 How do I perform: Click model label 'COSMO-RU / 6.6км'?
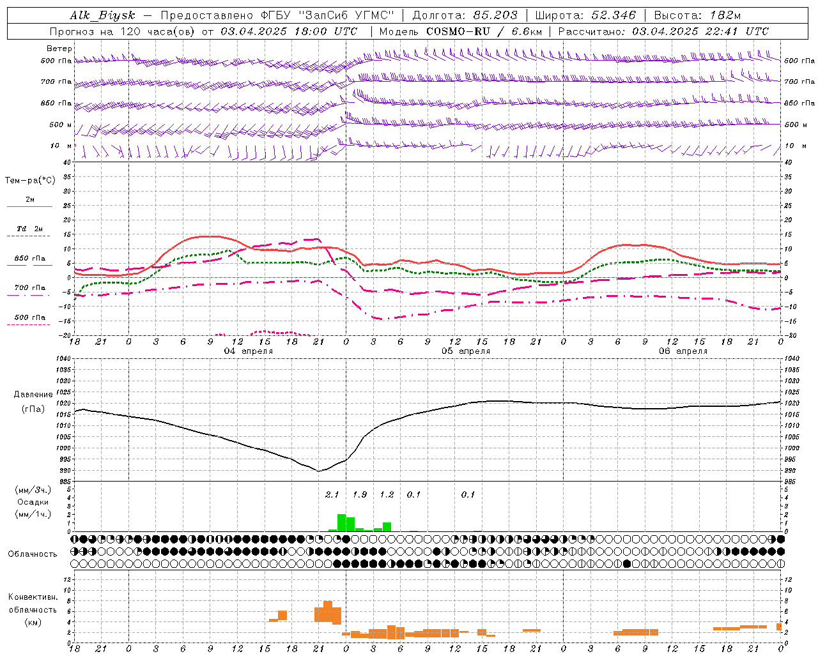[484, 31]
